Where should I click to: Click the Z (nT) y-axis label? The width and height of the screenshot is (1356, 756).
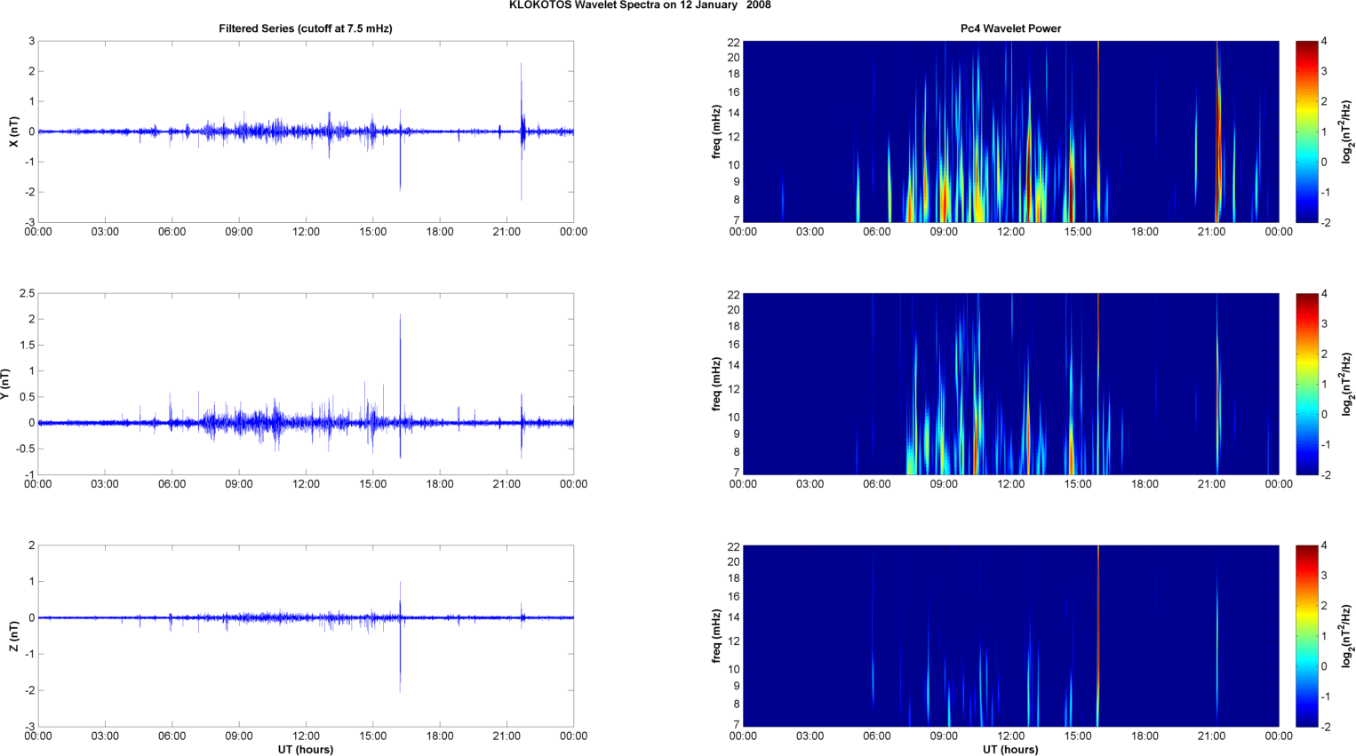pos(13,636)
